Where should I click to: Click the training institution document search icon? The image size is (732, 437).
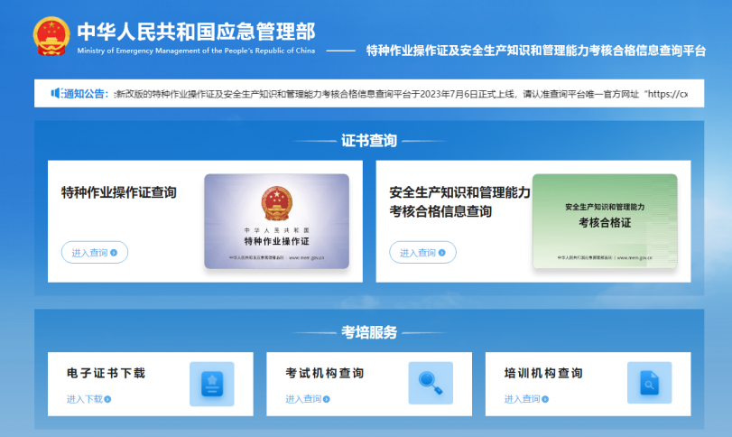pyautogui.click(x=649, y=384)
